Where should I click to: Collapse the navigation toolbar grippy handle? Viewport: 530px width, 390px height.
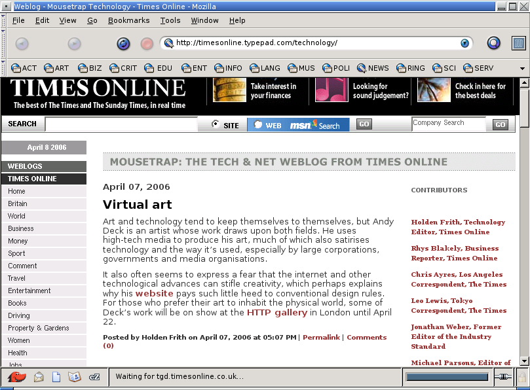point(3,44)
